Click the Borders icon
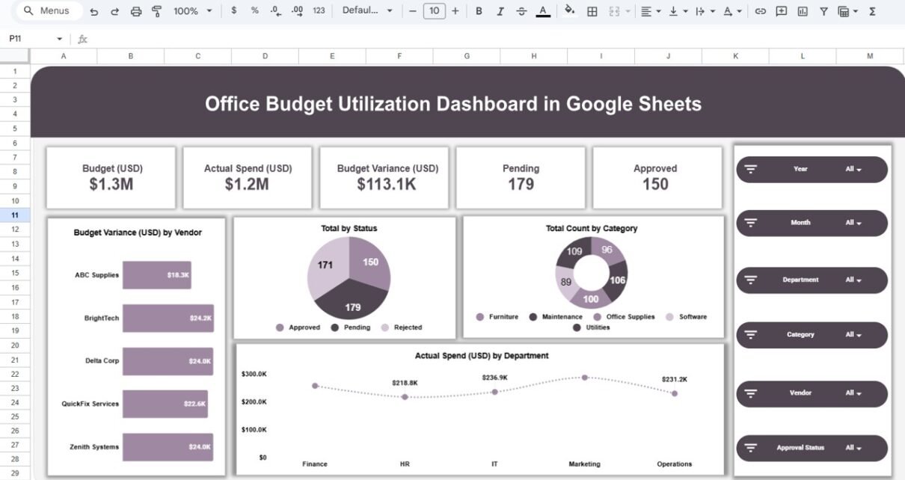 [x=592, y=11]
